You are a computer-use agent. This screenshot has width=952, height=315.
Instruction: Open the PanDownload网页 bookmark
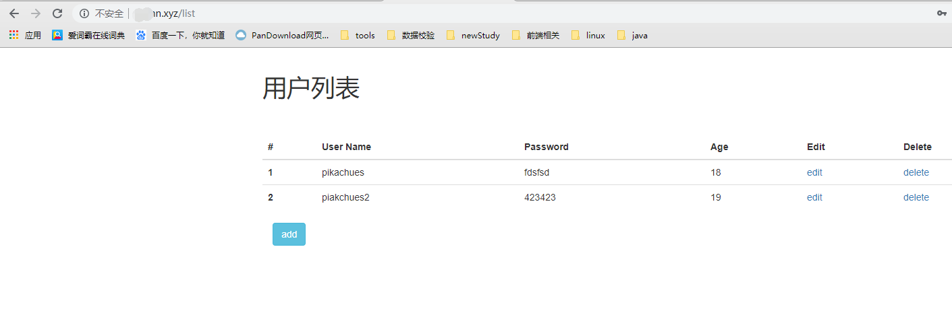[x=282, y=36]
